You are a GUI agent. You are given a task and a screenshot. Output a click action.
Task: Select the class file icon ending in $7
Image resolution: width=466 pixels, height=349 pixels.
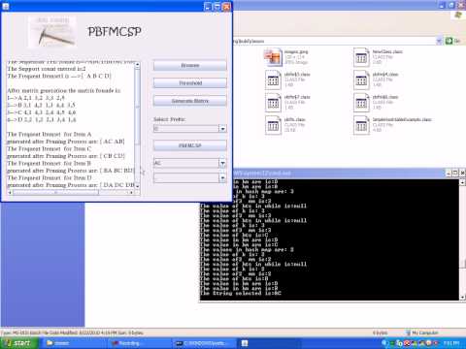[273, 103]
